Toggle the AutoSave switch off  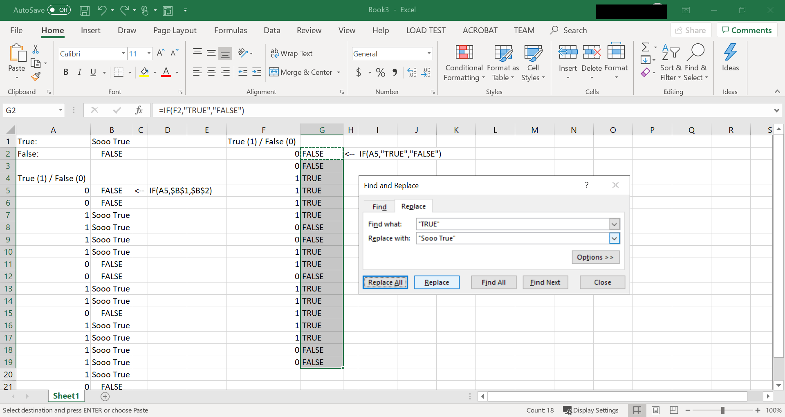click(x=58, y=10)
